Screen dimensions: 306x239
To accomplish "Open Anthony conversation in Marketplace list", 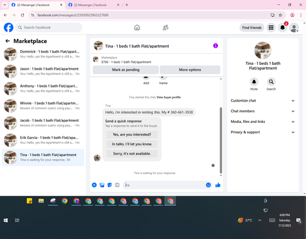I will (x=43, y=89).
